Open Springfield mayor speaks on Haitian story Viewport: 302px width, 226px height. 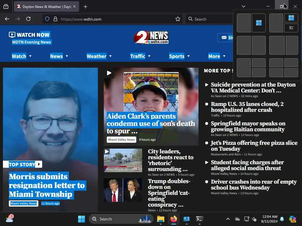tap(248, 126)
